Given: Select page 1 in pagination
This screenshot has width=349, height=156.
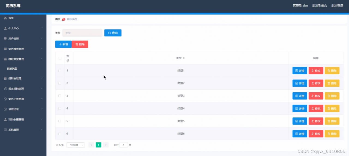Looking at the screenshot, I should [x=98, y=145].
